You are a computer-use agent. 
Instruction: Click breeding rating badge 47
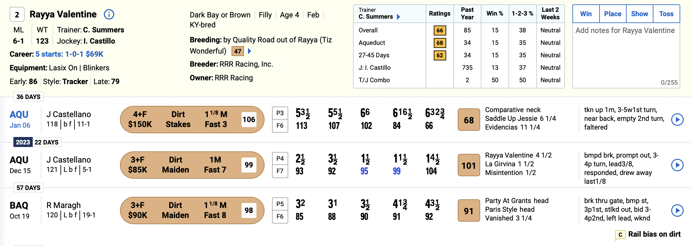click(238, 51)
